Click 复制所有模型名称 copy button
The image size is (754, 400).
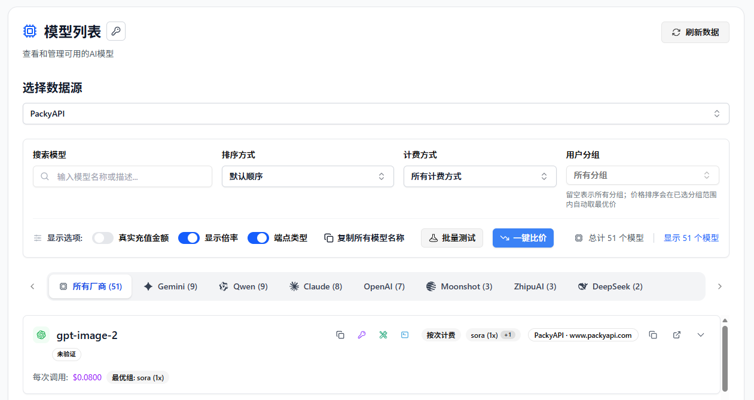(x=364, y=238)
